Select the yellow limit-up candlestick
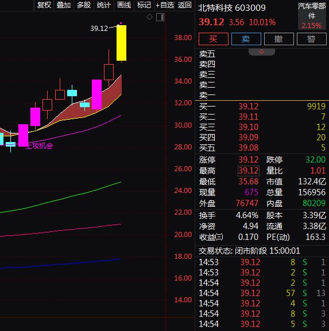The height and width of the screenshot is (331, 329). click(122, 43)
